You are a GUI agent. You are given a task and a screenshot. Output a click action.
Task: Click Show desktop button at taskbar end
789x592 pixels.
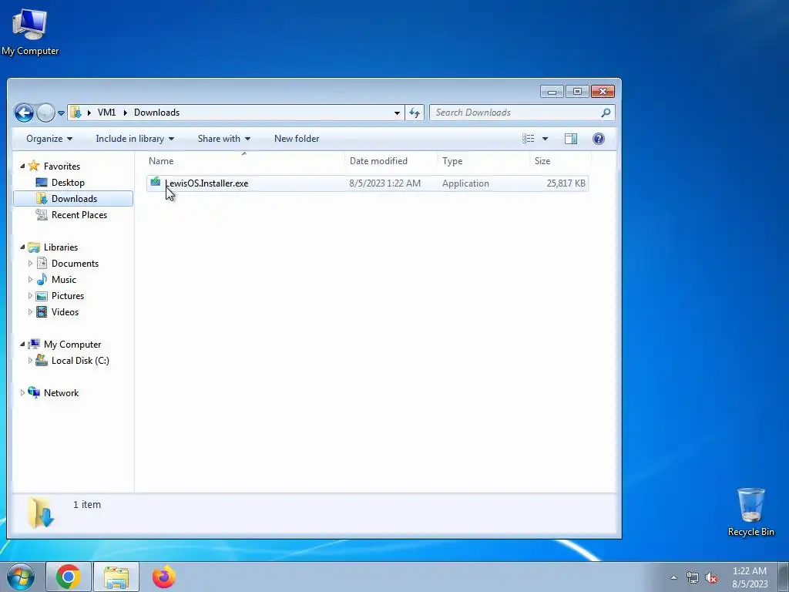coord(784,577)
